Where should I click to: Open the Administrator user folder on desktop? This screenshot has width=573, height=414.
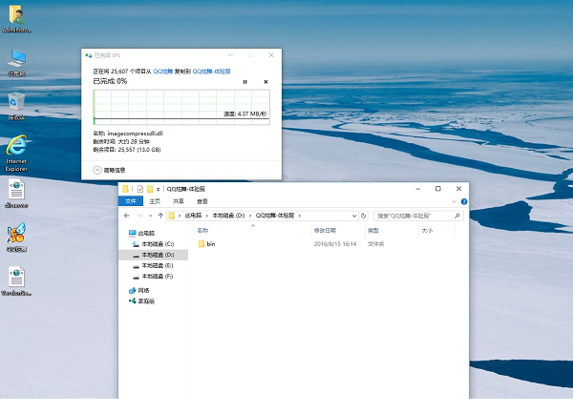[x=16, y=18]
